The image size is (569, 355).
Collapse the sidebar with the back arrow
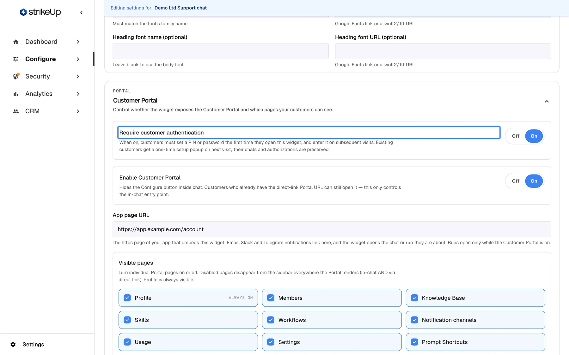pos(82,13)
